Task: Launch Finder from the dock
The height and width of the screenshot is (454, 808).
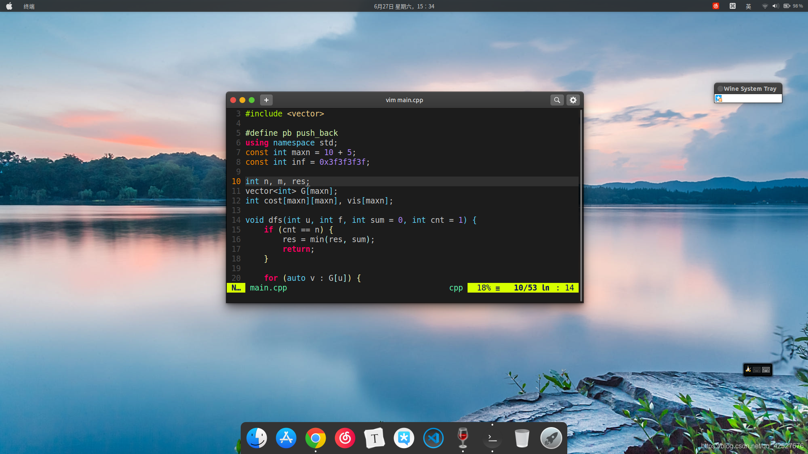Action: [x=257, y=438]
